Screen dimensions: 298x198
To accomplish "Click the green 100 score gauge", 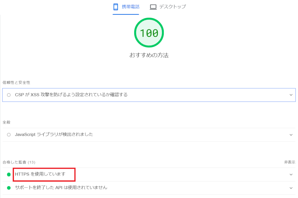I will click(x=149, y=33).
